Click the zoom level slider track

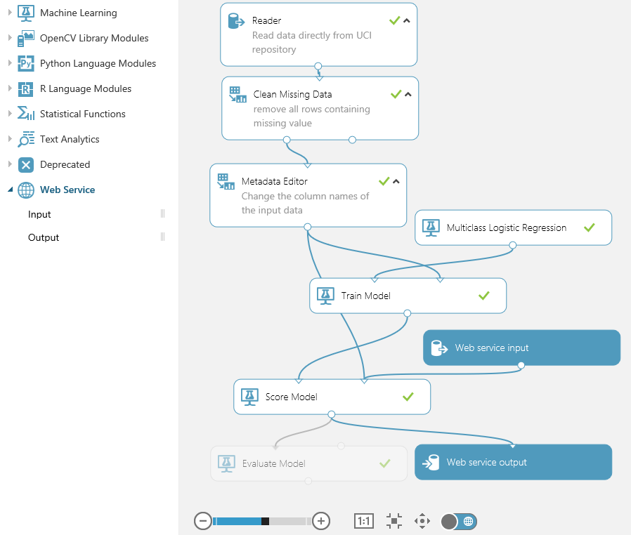(x=261, y=521)
